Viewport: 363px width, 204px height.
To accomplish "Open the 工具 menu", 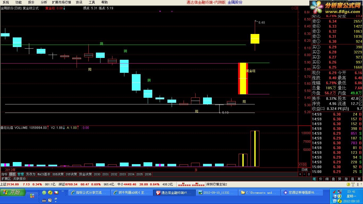I will [92, 2].
